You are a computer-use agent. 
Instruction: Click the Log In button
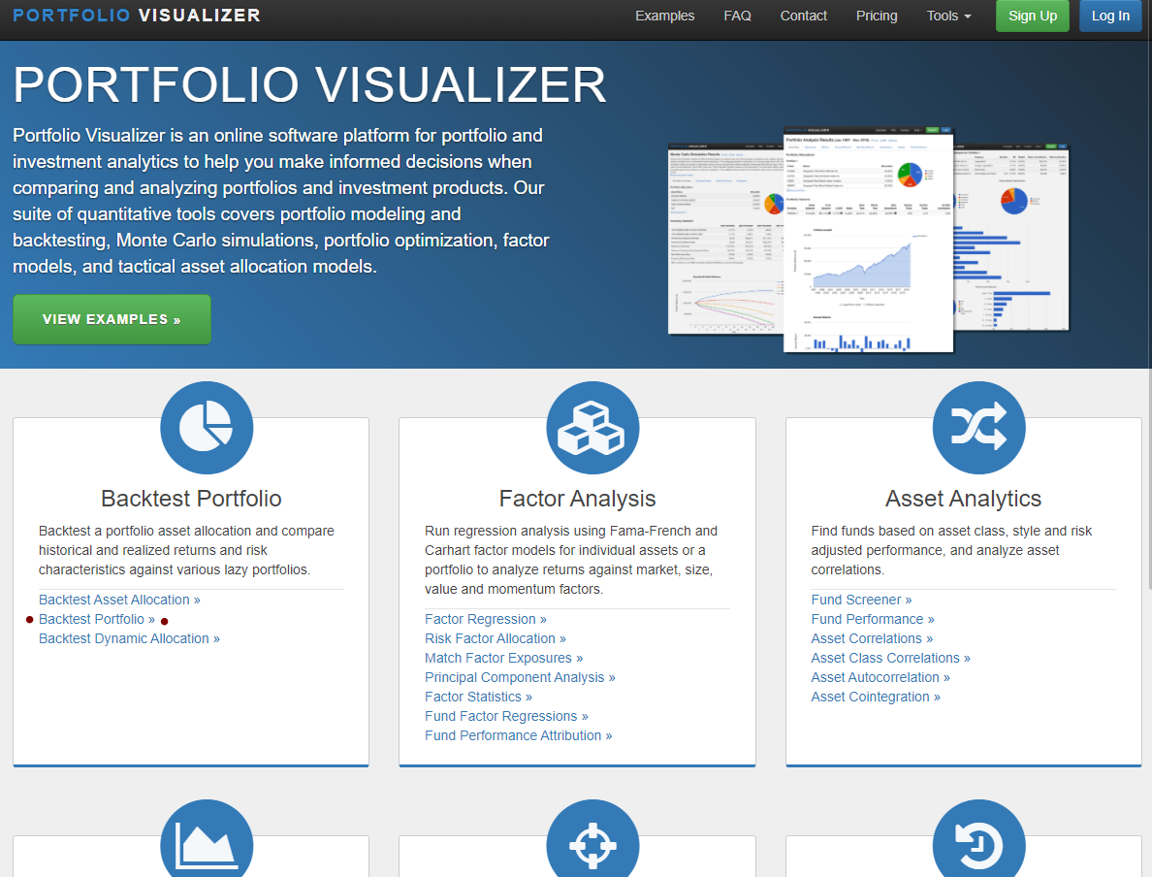pos(1110,16)
